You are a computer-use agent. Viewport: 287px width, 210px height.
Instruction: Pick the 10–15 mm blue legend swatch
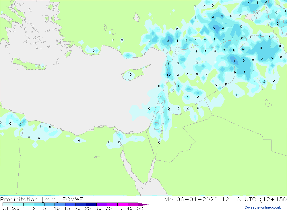(60, 204)
